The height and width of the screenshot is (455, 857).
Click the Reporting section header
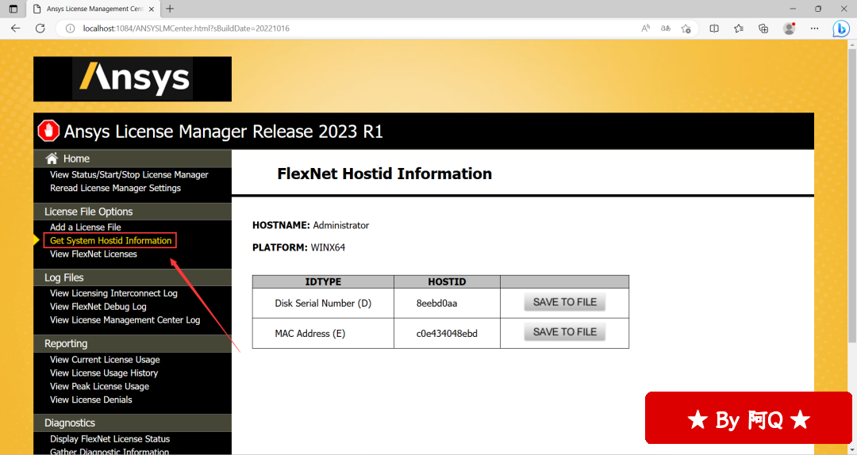point(133,343)
